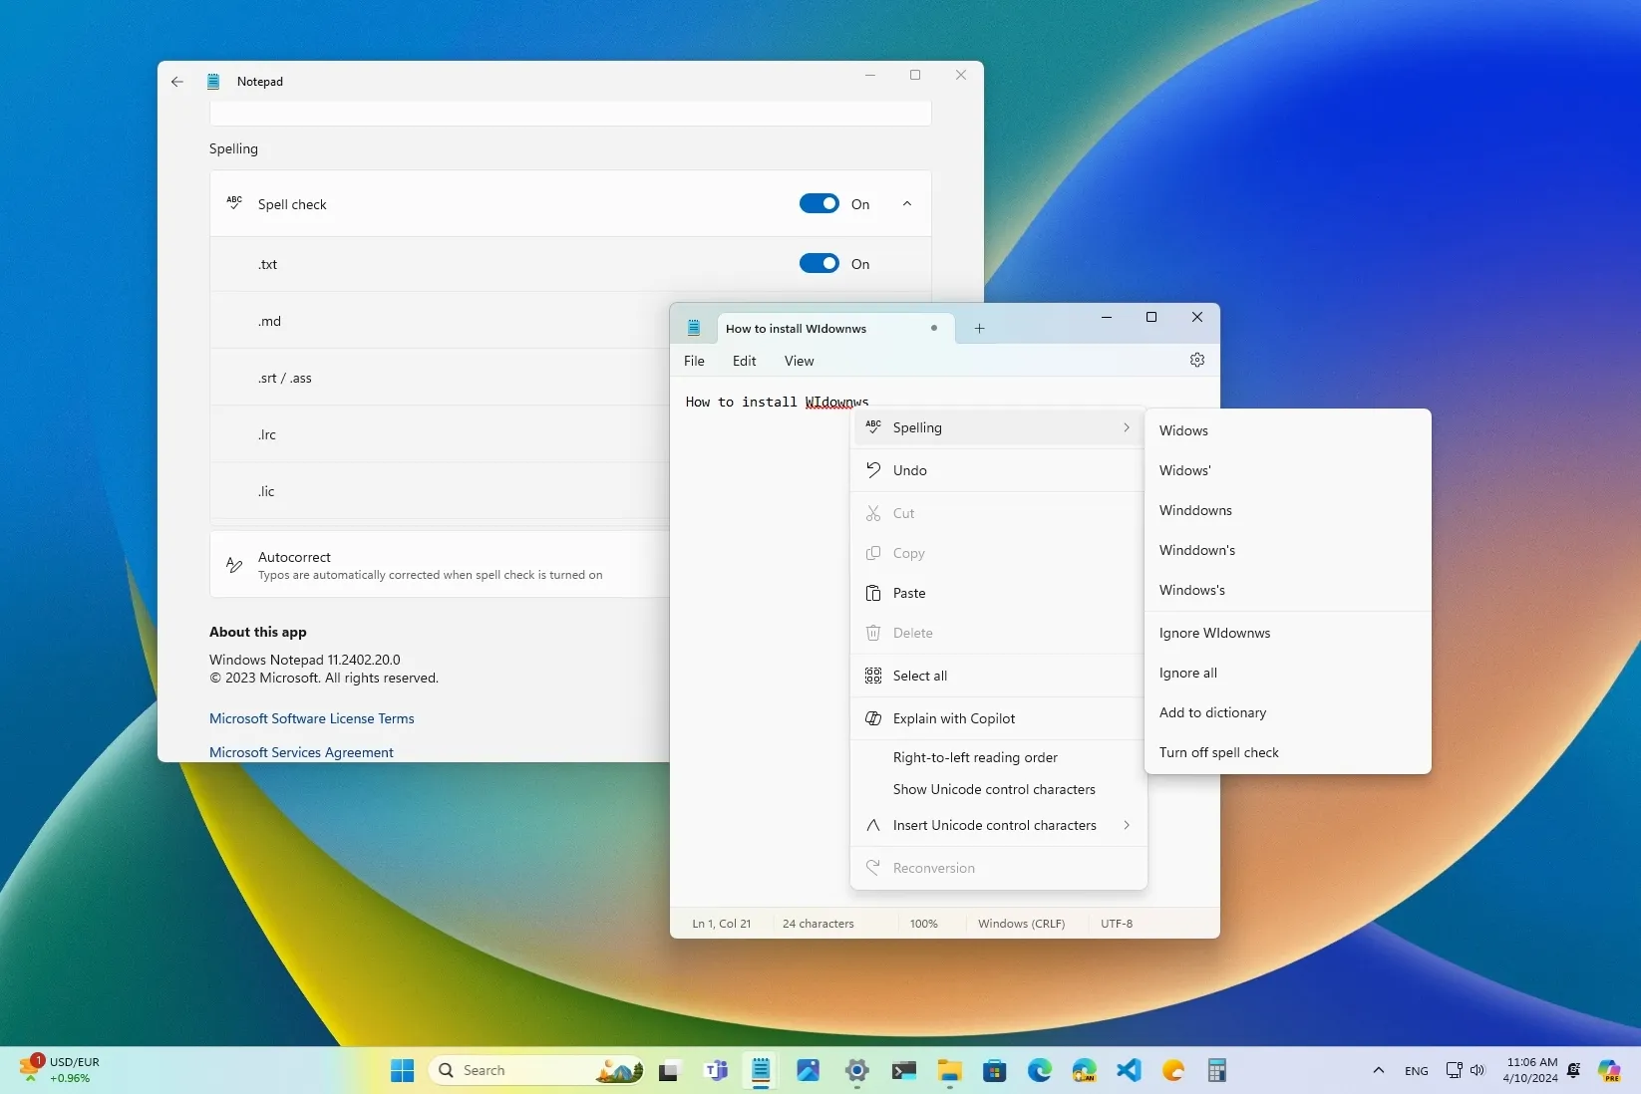This screenshot has width=1641, height=1094.
Task: Select Right-to-left reading order
Action: click(998, 757)
